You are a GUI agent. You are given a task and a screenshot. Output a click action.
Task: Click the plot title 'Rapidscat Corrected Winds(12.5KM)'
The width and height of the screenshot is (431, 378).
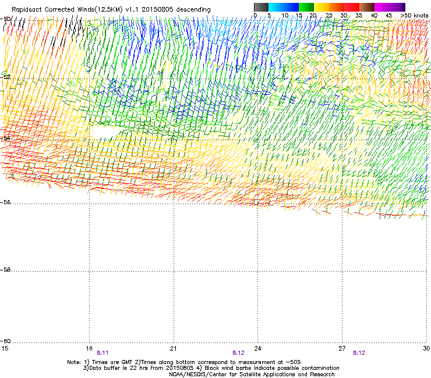pyautogui.click(x=67, y=10)
